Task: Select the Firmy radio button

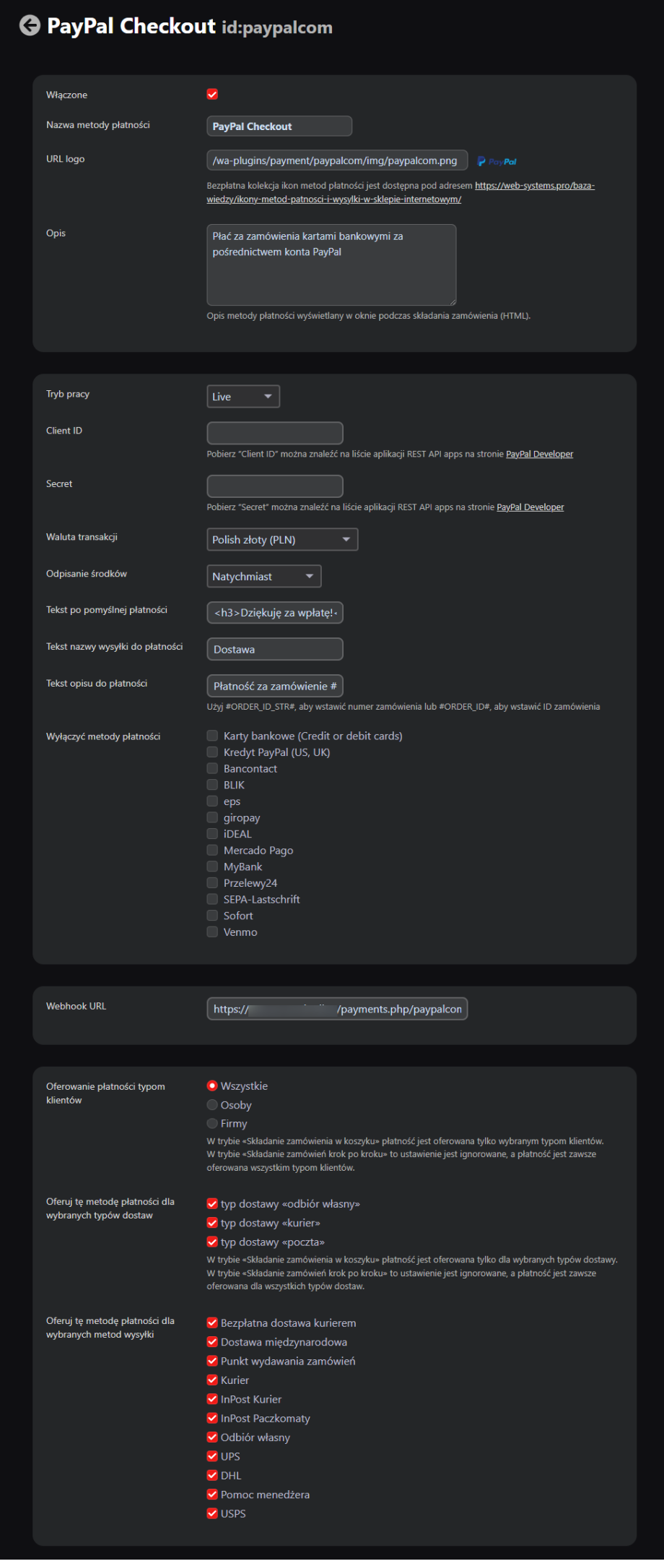Action: pos(212,1123)
